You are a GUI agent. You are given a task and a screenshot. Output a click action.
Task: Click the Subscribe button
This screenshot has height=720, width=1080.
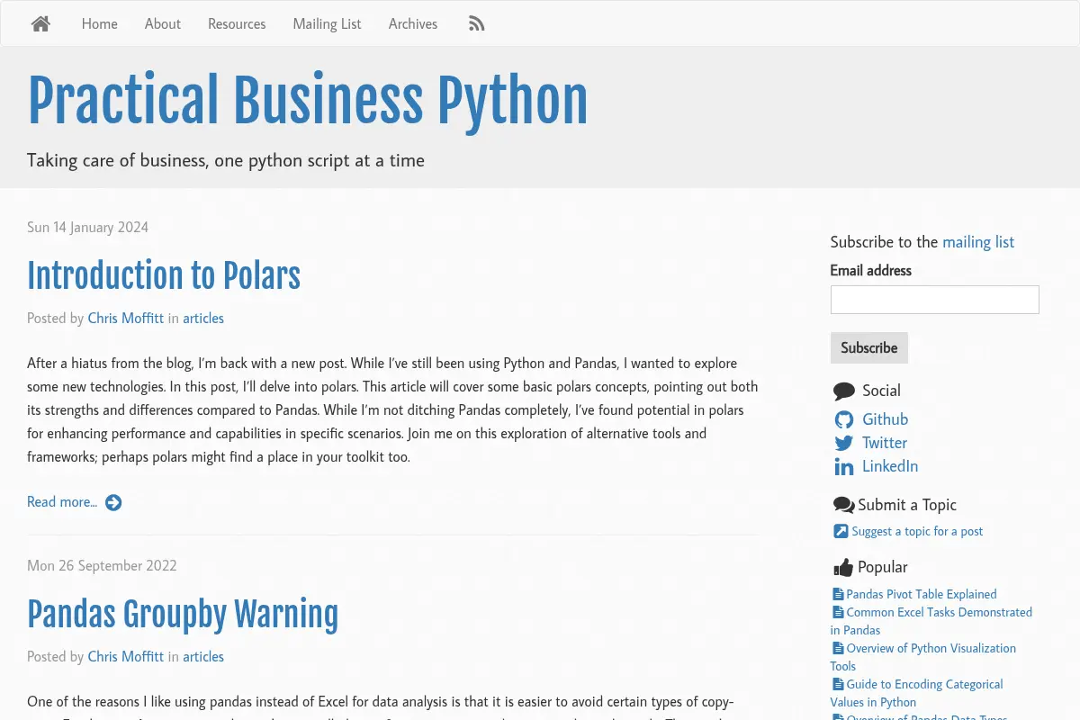tap(869, 348)
